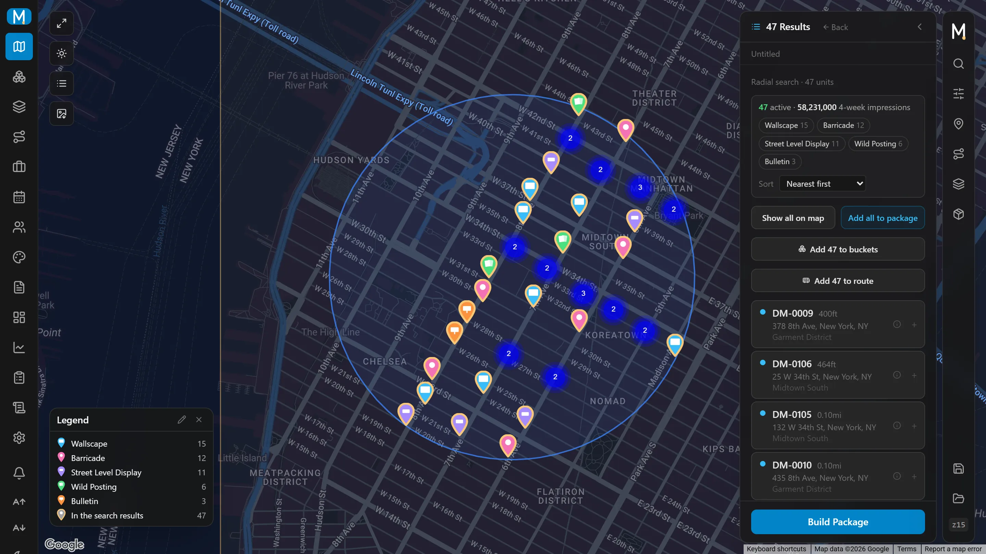Click the image export icon on map toolbar
Screen dimensions: 986x554
62,114
